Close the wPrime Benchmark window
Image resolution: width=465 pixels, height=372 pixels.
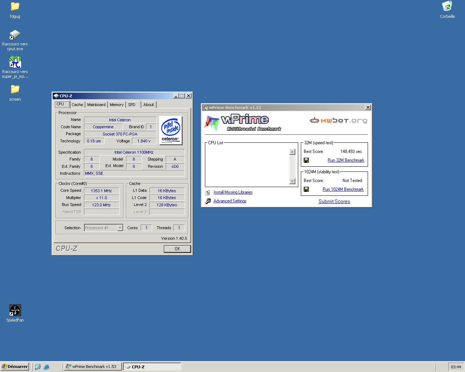pos(368,108)
